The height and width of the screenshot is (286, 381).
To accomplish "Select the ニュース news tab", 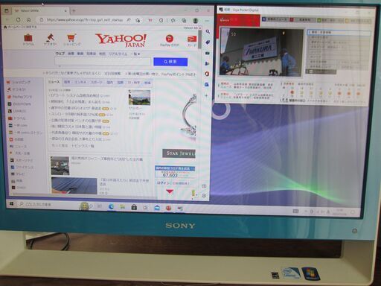I will [54, 82].
